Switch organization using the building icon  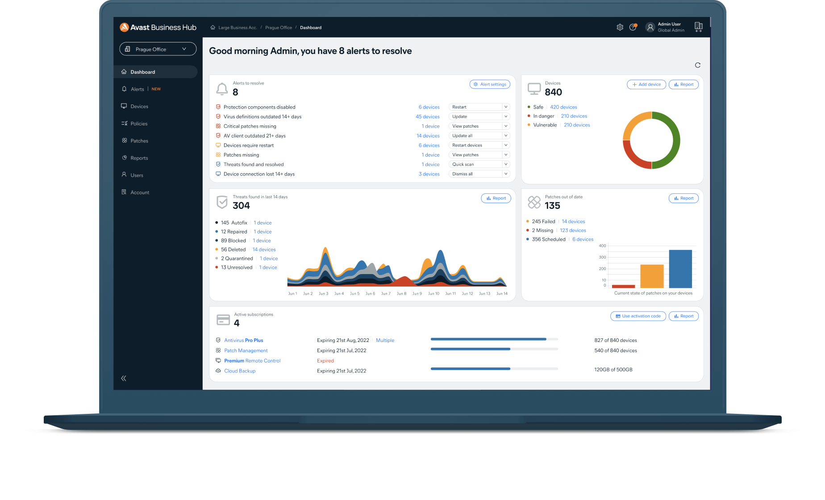click(x=699, y=27)
